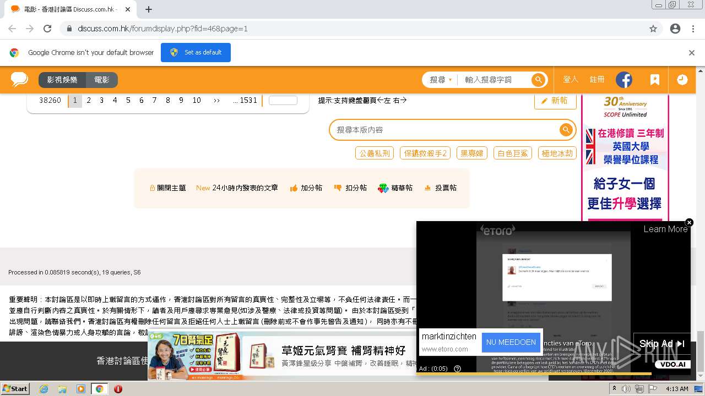The height and width of the screenshot is (396, 705).
Task: Click the 白色巨鯊 tag
Action: point(513,153)
